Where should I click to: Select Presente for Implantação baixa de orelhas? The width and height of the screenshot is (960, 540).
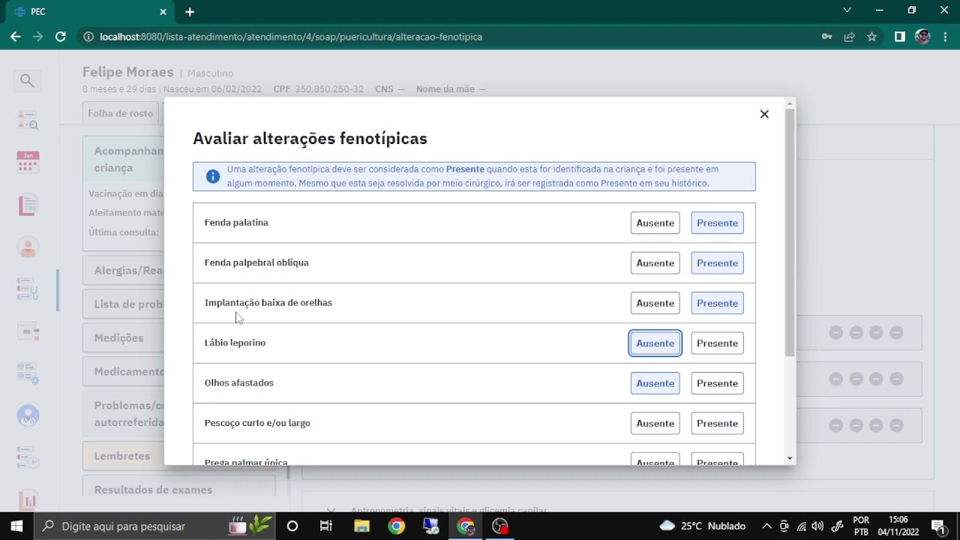click(x=717, y=303)
